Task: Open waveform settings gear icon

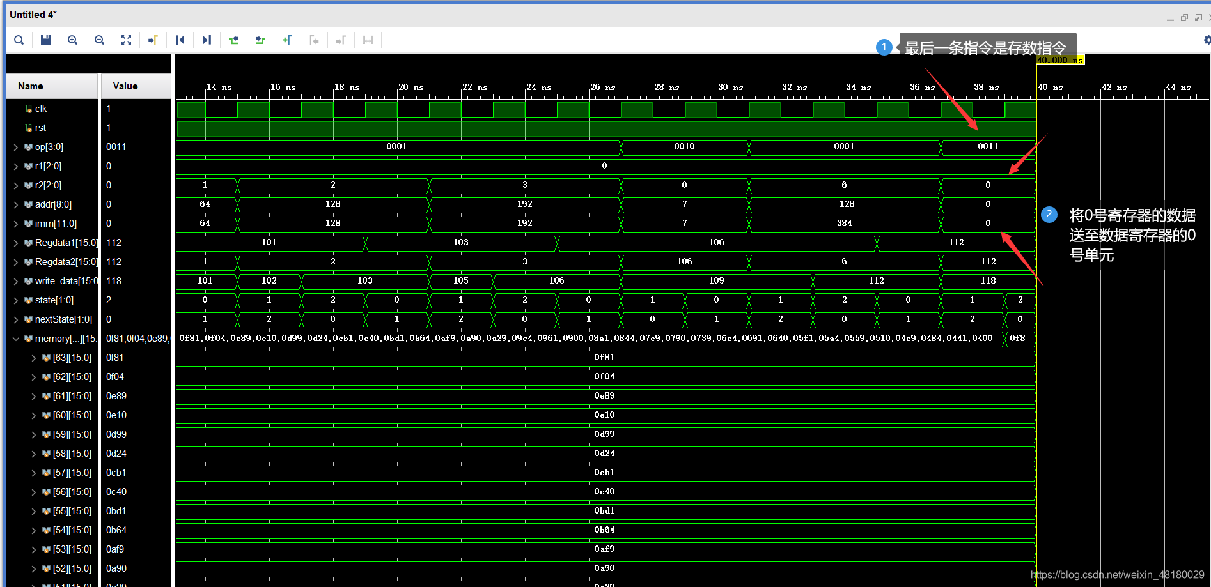Action: [1207, 40]
